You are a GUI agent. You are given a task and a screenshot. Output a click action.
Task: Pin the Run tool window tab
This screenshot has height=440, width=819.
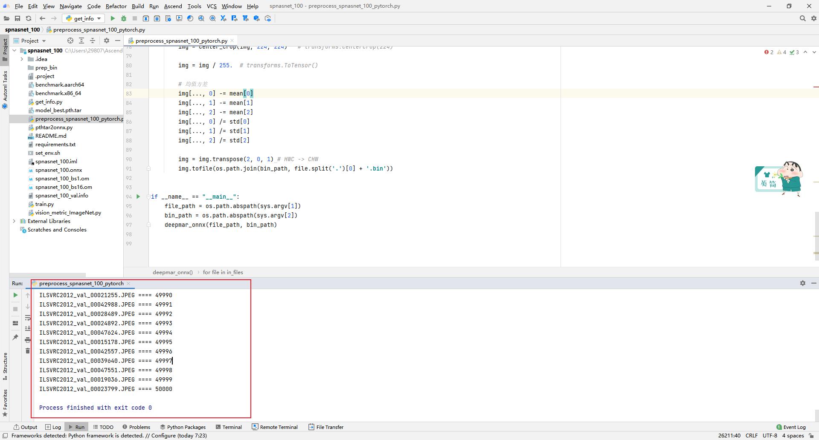click(15, 337)
